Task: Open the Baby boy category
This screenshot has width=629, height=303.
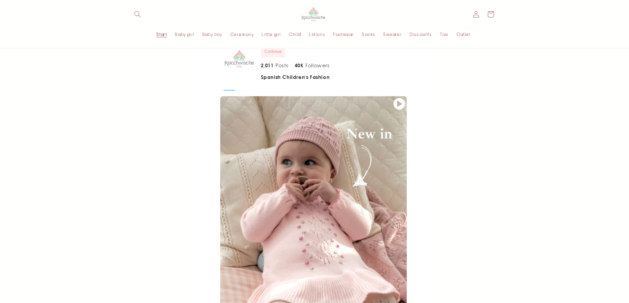Action: [212, 35]
